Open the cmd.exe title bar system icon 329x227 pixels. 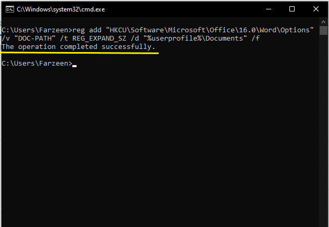10,9
